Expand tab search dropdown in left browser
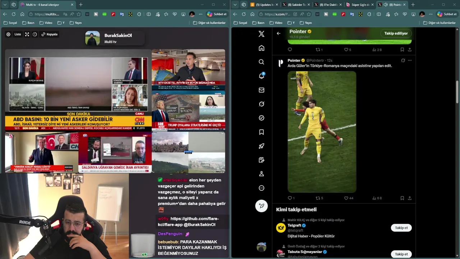460x259 pixels. pos(5,5)
